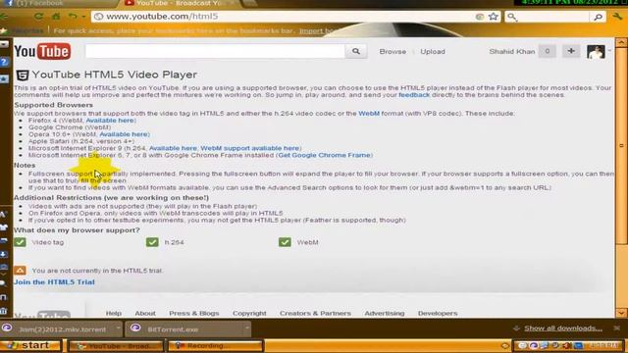Click page scrollbar up arrow
The height and width of the screenshot is (353, 628).
[x=621, y=42]
